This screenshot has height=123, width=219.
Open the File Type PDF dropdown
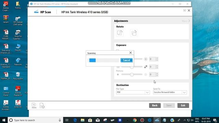133,92
